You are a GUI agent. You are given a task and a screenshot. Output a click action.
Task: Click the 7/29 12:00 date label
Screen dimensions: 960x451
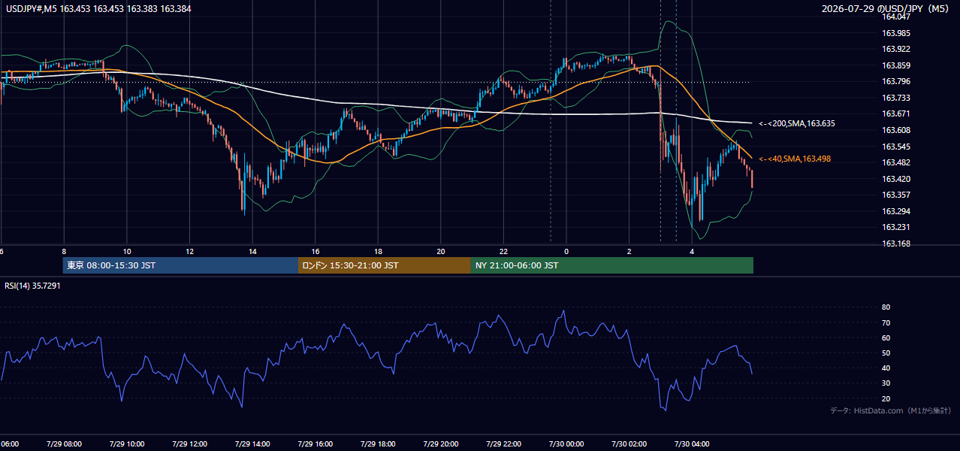tap(189, 444)
